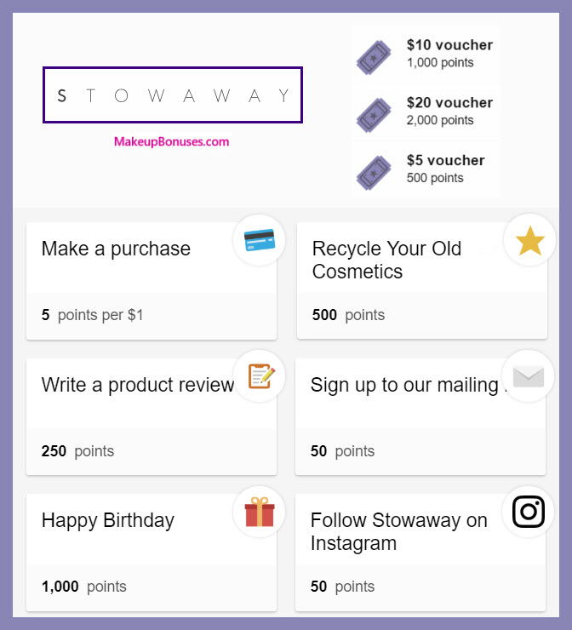The height and width of the screenshot is (630, 572).
Task: Click the ticket icon beside $5 voucher
Action: click(374, 173)
